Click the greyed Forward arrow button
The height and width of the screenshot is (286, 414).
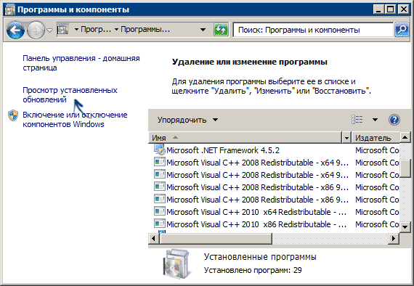36,30
